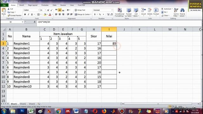The width and height of the screenshot is (203, 114).
Task: Toggle Underline formatting
Action: pos(32,14)
